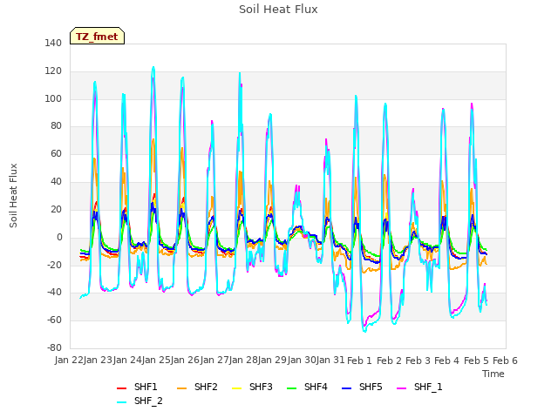Image resolution: width=558 pixels, height=418 pixels.
Task: Click the Jan 26 x-axis tick label
Action: pos(185,361)
